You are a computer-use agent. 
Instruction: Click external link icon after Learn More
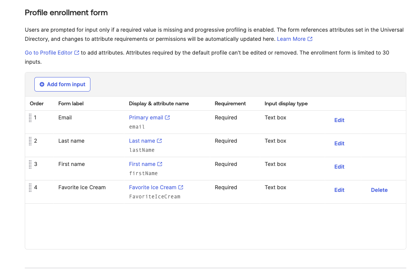point(310,39)
